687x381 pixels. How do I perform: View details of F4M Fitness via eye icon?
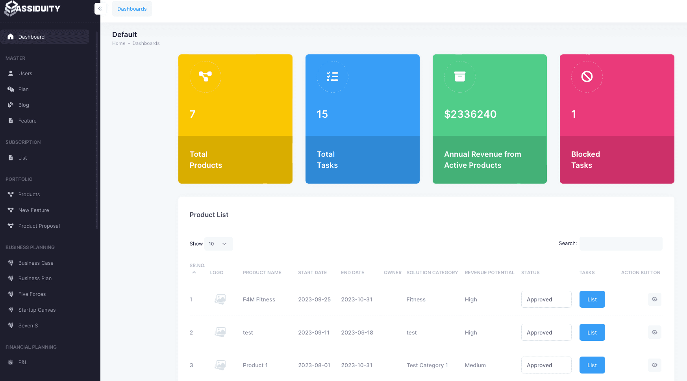pos(654,299)
